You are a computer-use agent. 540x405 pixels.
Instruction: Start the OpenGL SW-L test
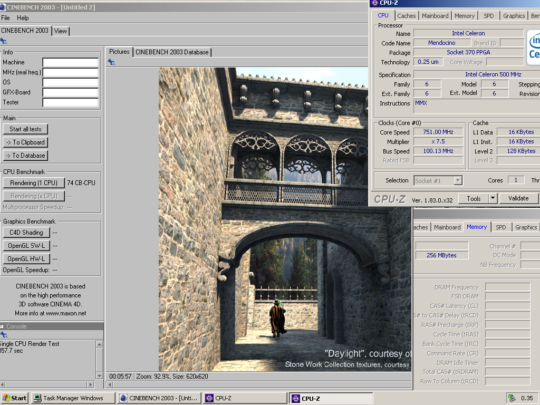(x=26, y=246)
